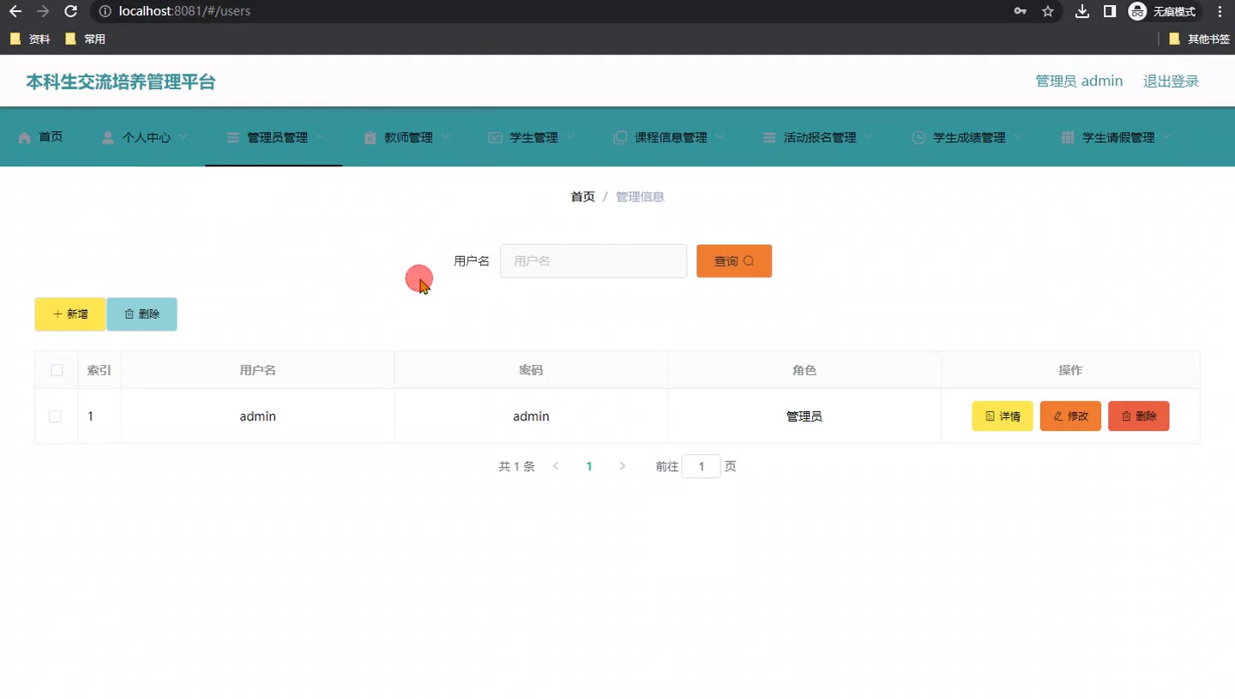Click 详情 button for admin row
This screenshot has height=699, width=1235.
1002,416
